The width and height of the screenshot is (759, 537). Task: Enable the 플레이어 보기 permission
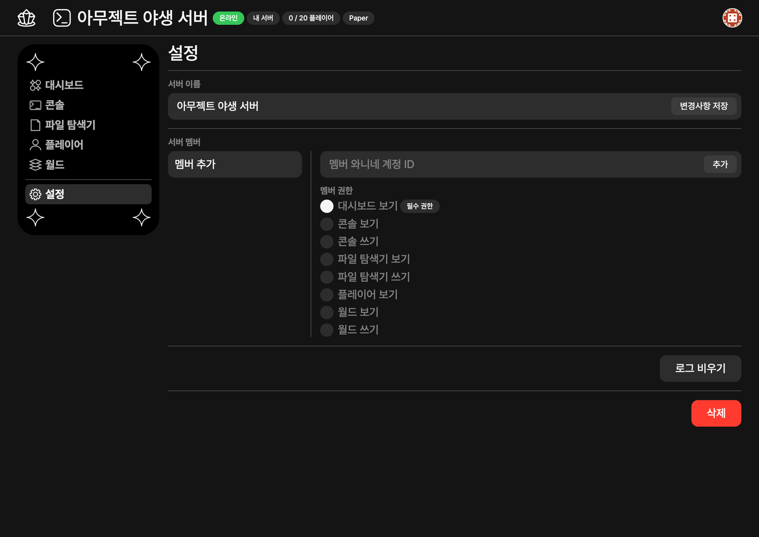pyautogui.click(x=327, y=295)
